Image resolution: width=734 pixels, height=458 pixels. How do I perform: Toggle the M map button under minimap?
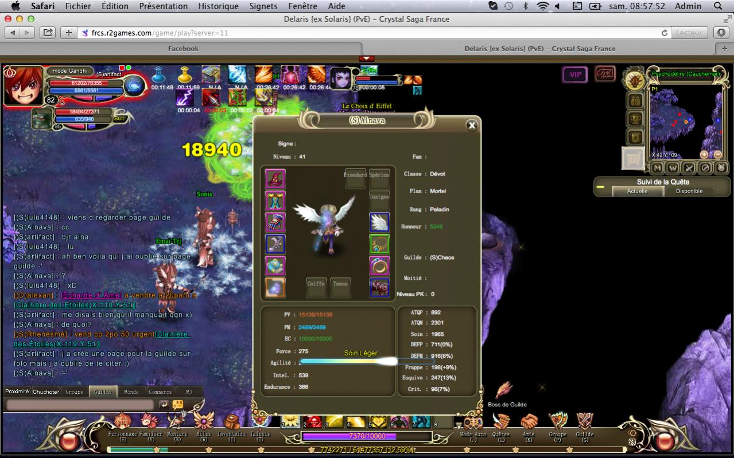click(x=657, y=168)
